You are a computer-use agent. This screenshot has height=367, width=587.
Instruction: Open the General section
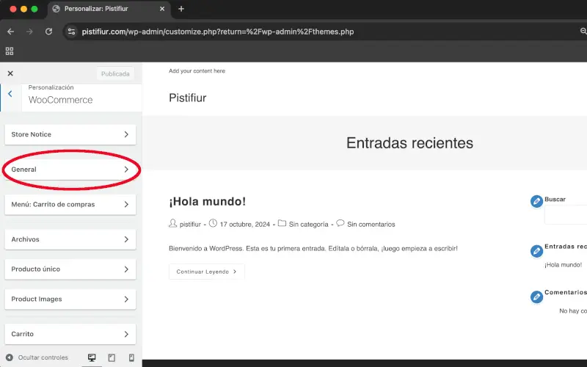(x=70, y=170)
